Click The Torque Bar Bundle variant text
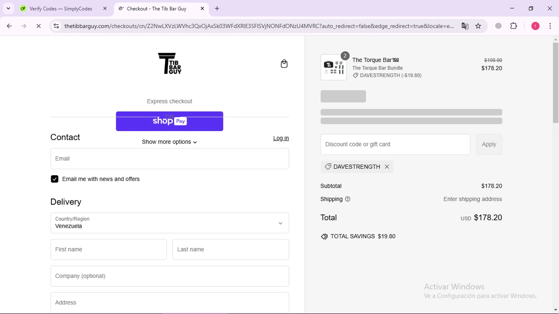 [378, 68]
